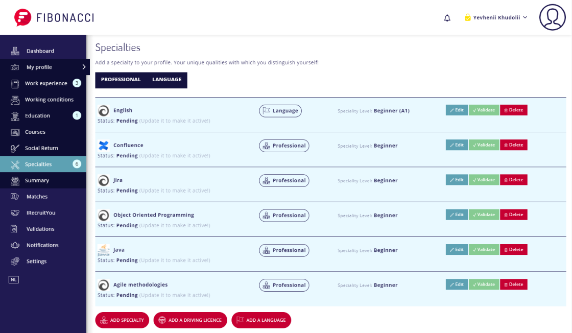Click the Notifications sidebar bell icon
The image size is (572, 333).
pyautogui.click(x=15, y=245)
